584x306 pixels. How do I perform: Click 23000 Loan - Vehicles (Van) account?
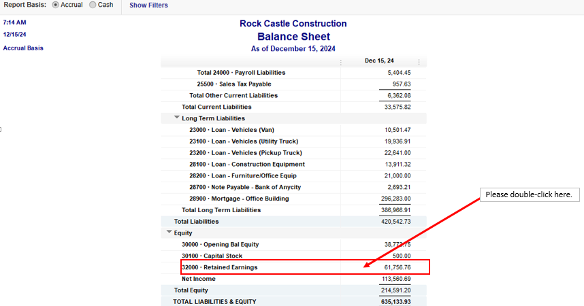coord(231,130)
